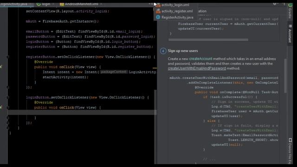Click the Intent intent = new Intent line
This screenshot has width=297, height=167.
(x=99, y=72)
